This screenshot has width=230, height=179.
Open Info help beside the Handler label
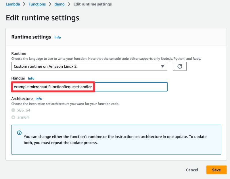[31, 78]
